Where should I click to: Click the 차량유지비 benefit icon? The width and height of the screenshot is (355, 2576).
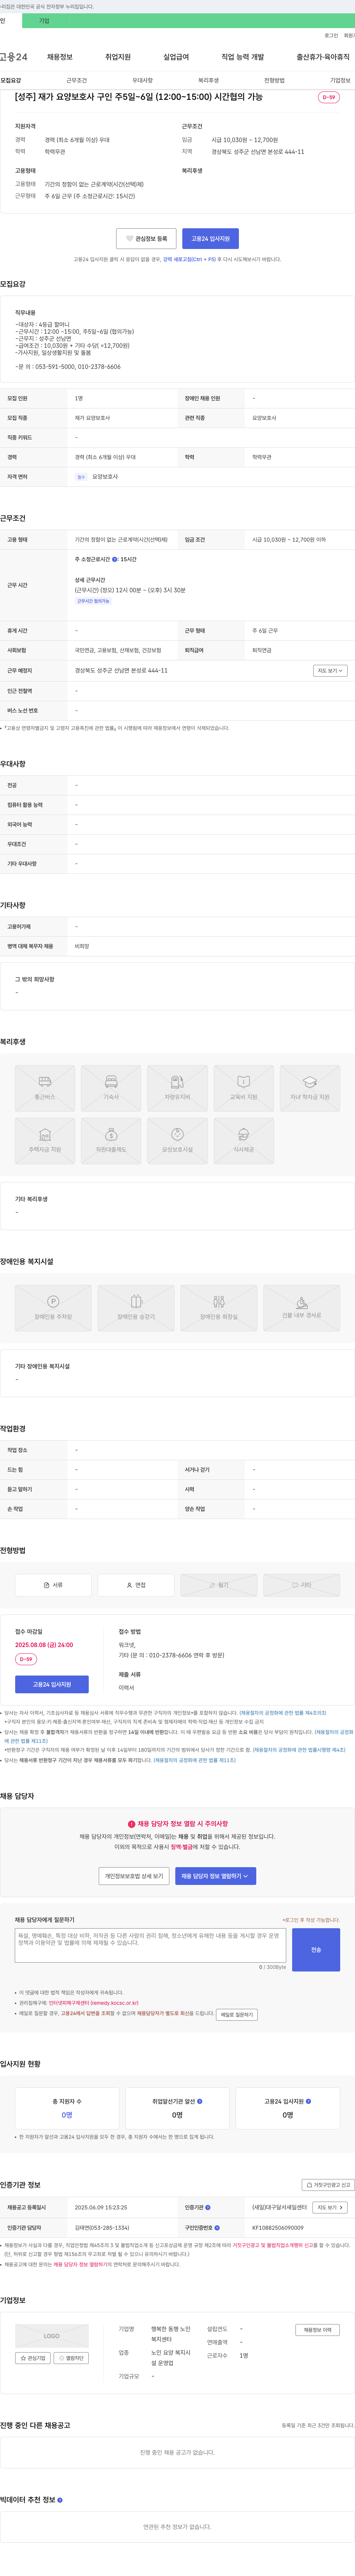point(177,1088)
